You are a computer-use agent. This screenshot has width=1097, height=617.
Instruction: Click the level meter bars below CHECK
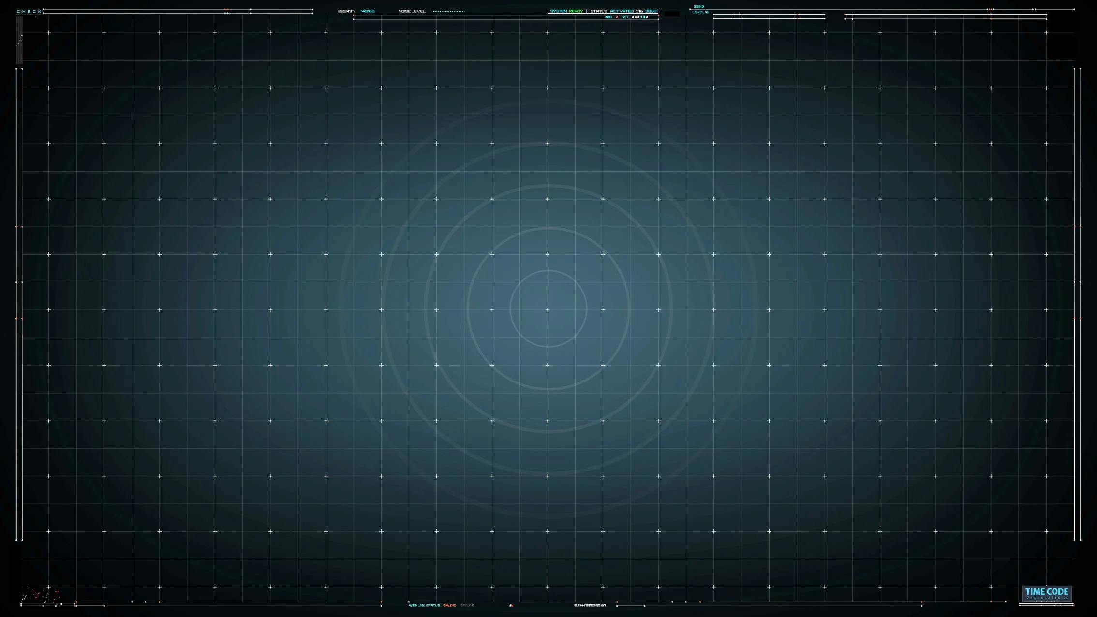19,40
